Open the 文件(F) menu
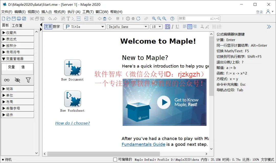Viewport: 276px width, 163px height. (x=7, y=12)
